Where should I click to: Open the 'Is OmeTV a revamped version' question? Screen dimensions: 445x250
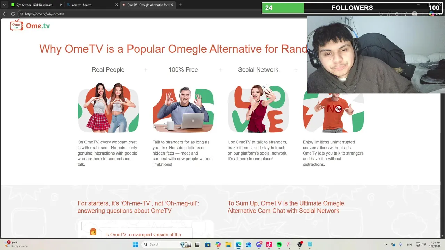click(143, 235)
